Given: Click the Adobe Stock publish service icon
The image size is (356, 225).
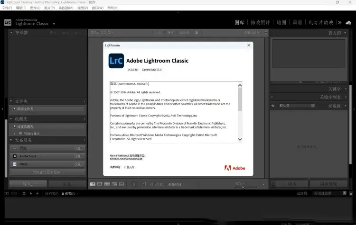Looking at the screenshot, I should click(x=15, y=156).
